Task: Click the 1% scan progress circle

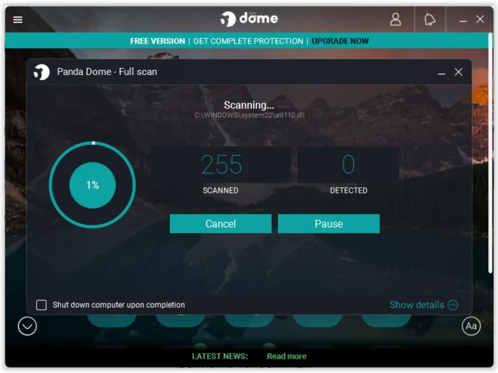Action: pyautogui.click(x=92, y=185)
